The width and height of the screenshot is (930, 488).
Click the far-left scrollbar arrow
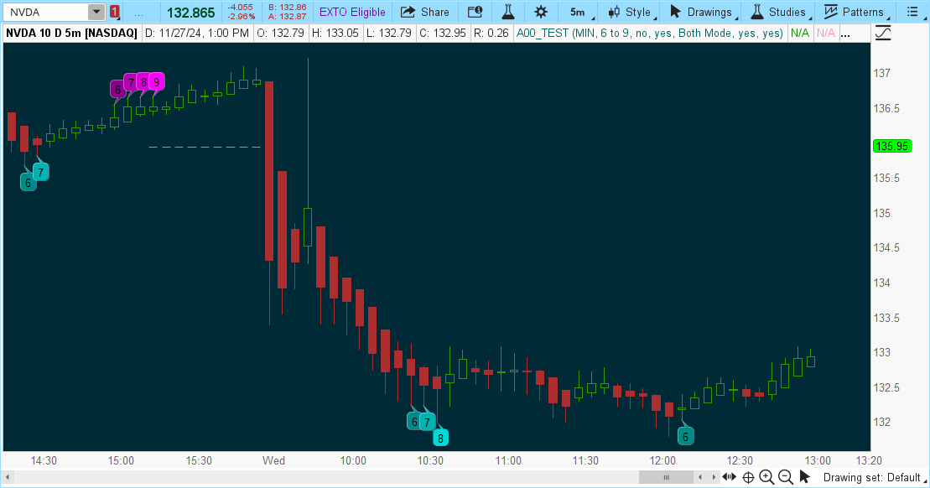point(8,477)
